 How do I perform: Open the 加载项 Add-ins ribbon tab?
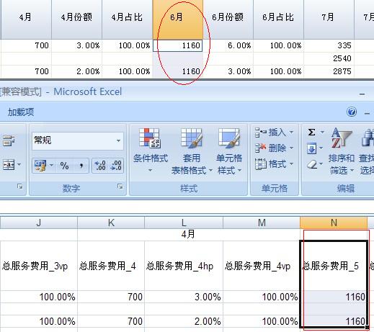pos(21,112)
